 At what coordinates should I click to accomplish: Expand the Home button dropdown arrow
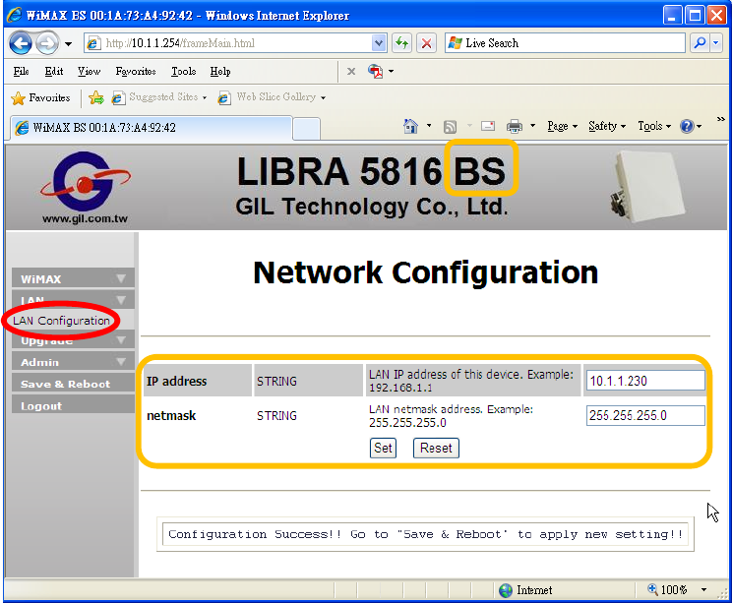pyautogui.click(x=429, y=126)
